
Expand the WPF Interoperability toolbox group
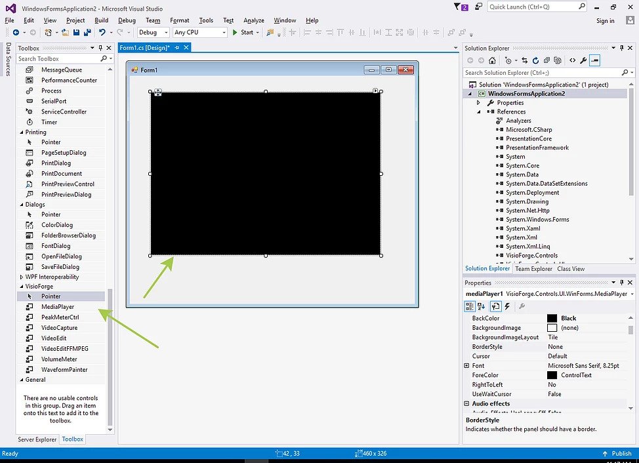[22, 277]
